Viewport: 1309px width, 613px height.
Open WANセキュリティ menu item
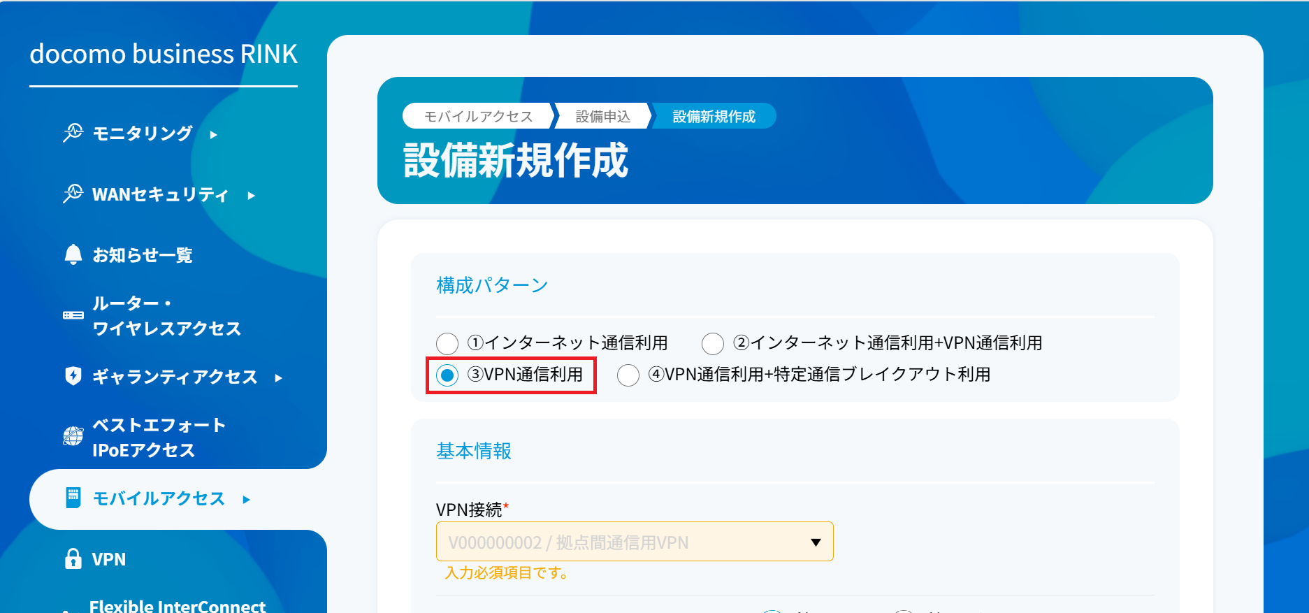[160, 194]
